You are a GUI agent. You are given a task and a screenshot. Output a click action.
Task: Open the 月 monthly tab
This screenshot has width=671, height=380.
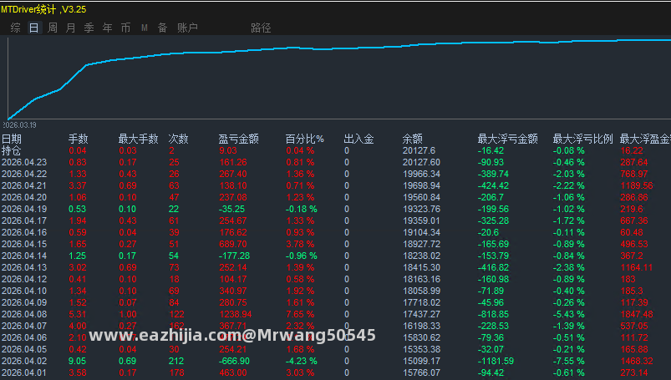click(x=70, y=28)
